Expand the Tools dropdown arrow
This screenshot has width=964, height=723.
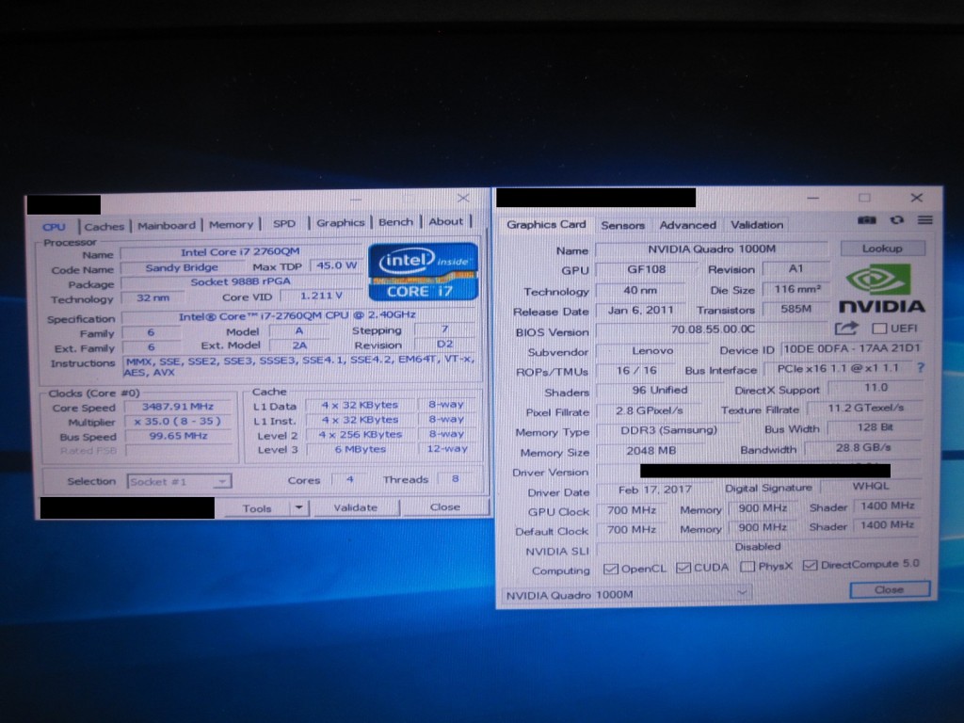click(x=299, y=507)
